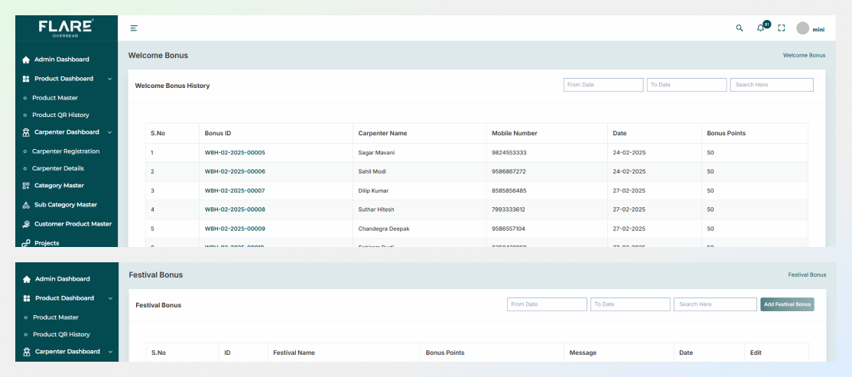Click Festival Bonus breadcrumb link
The height and width of the screenshot is (377, 852).
click(x=807, y=275)
